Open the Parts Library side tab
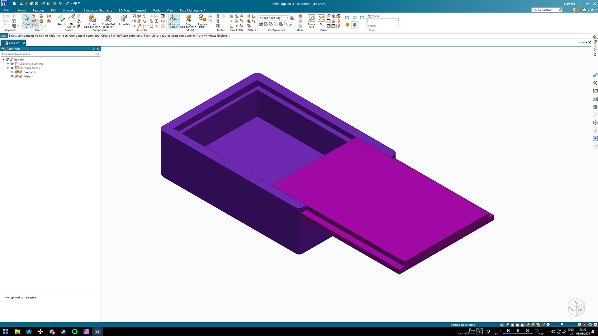This screenshot has width=598, height=336. click(x=595, y=46)
